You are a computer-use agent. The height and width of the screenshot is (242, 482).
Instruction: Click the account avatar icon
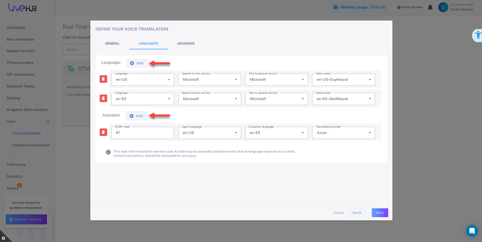[443, 7]
